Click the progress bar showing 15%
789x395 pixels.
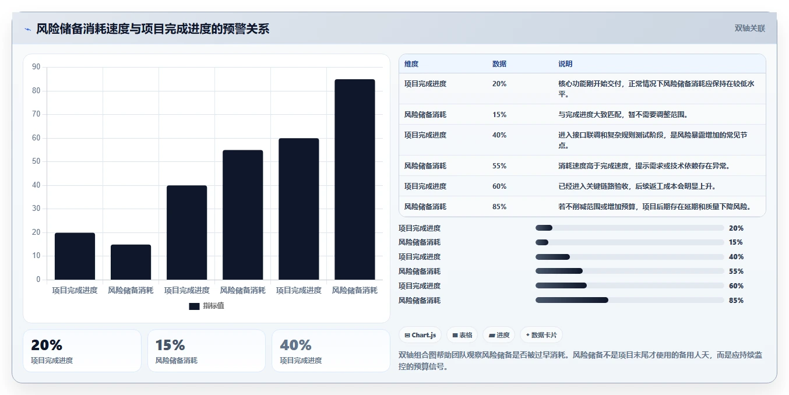click(x=629, y=242)
